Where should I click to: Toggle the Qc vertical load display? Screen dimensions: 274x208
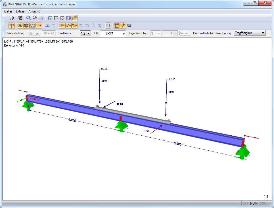click(62, 26)
